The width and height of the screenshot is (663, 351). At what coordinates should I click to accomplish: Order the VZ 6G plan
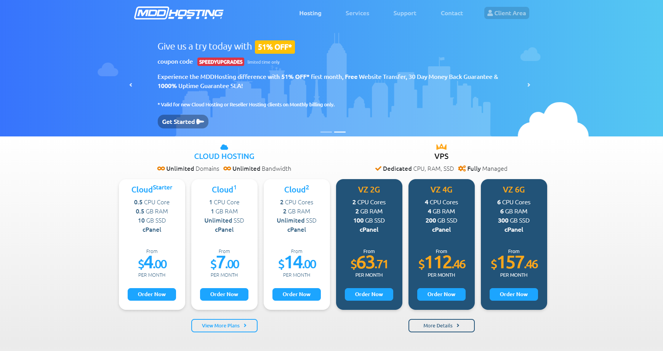514,294
